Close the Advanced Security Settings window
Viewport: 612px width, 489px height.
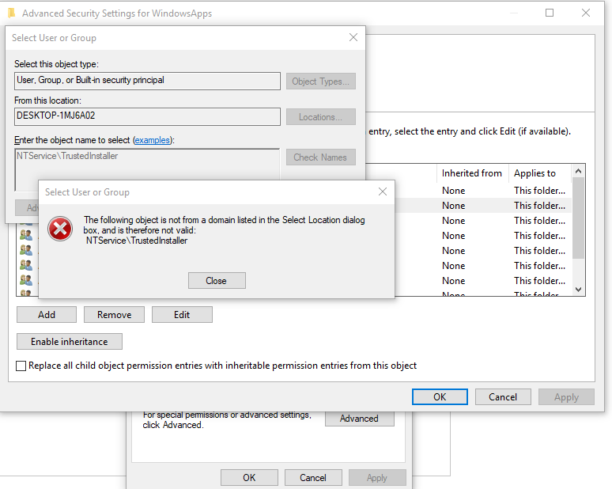point(585,13)
